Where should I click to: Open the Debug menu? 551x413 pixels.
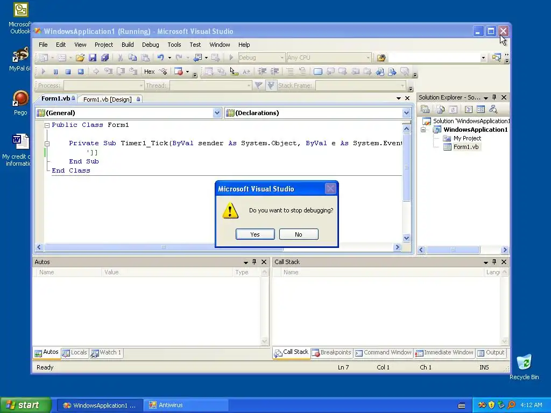click(151, 45)
